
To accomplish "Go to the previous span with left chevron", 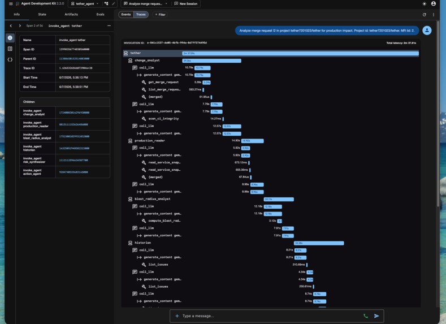I will 11,26.
